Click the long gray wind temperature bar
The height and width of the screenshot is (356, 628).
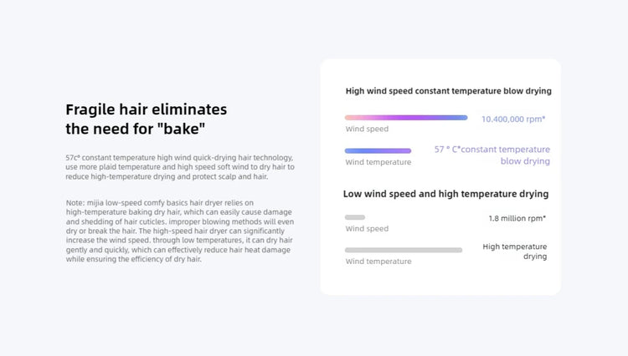coord(404,250)
